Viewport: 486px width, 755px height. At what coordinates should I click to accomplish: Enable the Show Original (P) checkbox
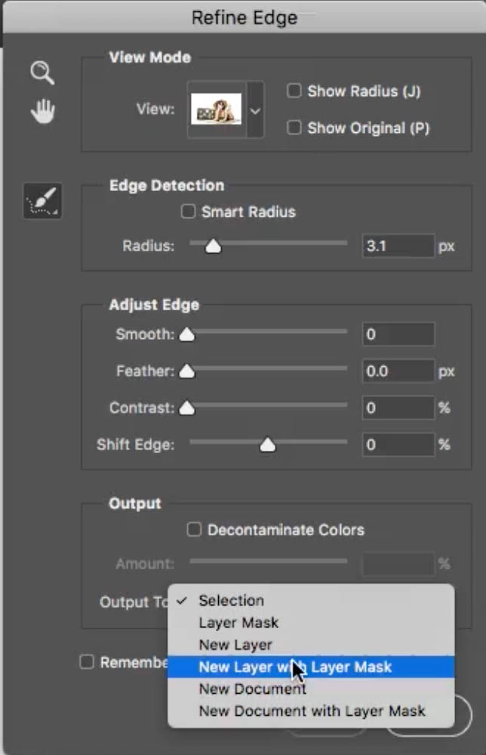[x=294, y=128]
